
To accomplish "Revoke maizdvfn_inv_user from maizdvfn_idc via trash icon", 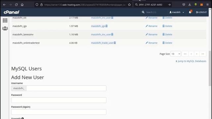I will tap(112, 18).
